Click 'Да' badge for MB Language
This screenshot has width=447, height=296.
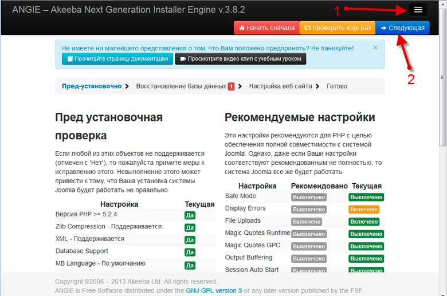point(190,266)
